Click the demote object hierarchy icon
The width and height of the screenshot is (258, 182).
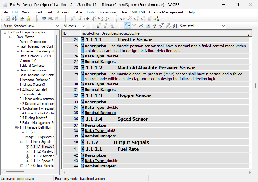[x=107, y=19]
